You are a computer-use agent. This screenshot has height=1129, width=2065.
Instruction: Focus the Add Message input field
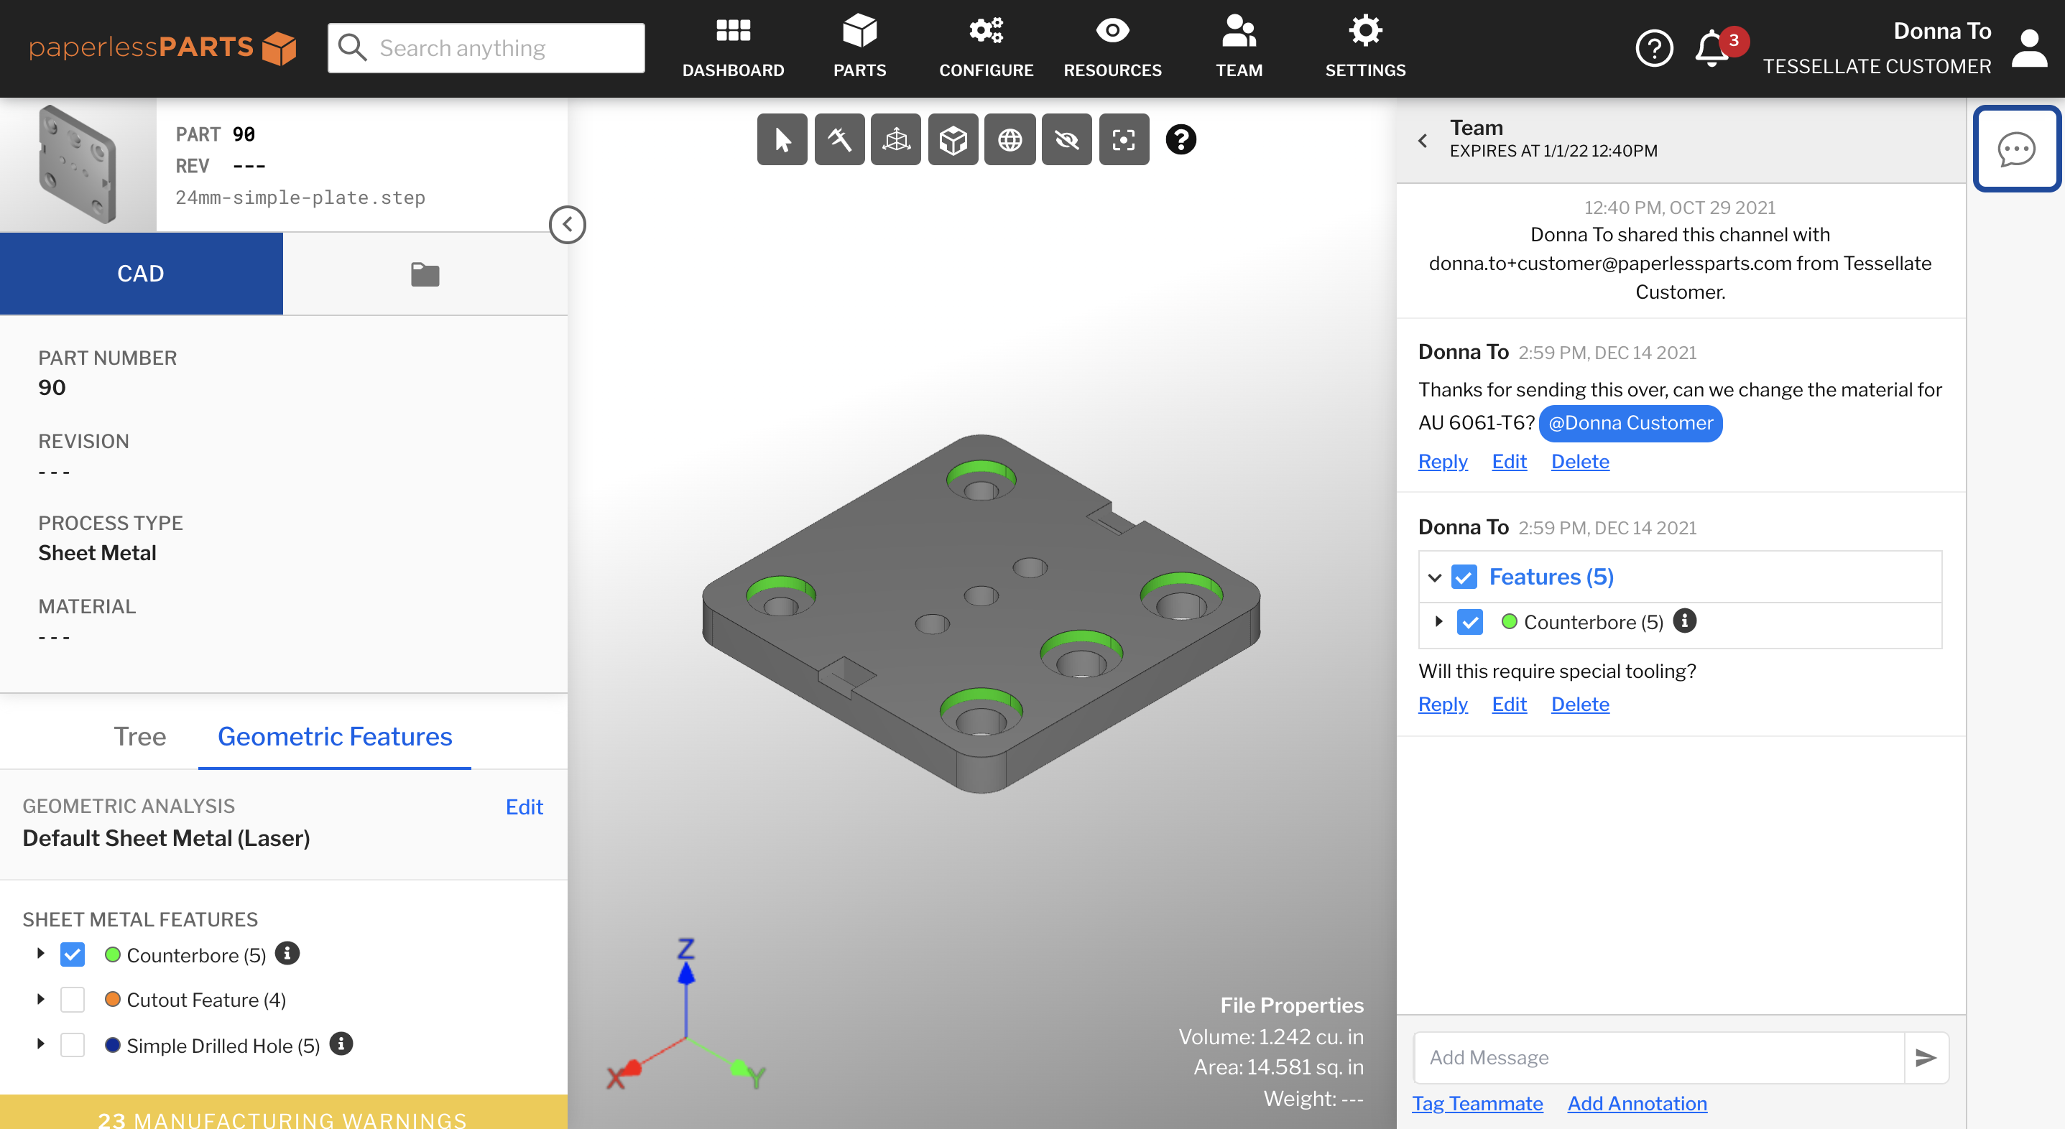(x=1658, y=1058)
